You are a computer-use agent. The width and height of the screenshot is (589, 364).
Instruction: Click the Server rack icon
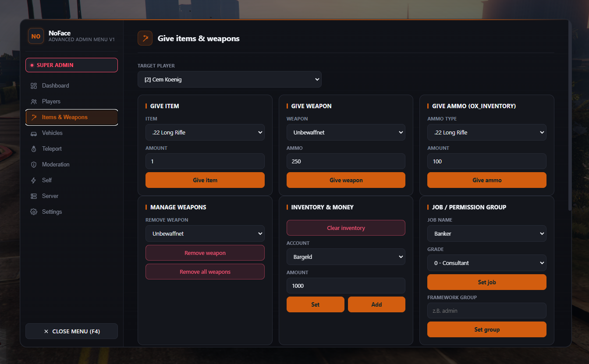point(34,196)
